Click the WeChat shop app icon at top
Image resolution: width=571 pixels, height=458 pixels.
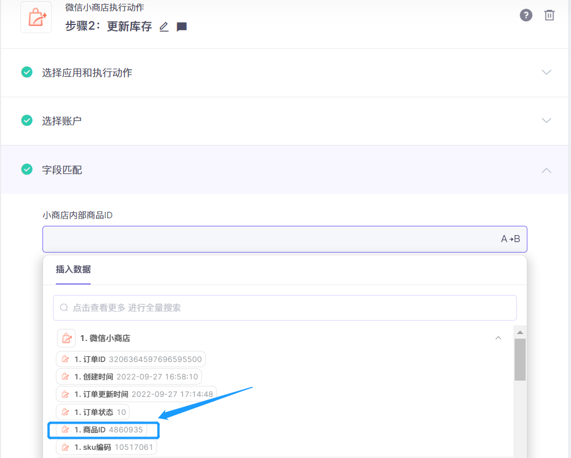36,17
